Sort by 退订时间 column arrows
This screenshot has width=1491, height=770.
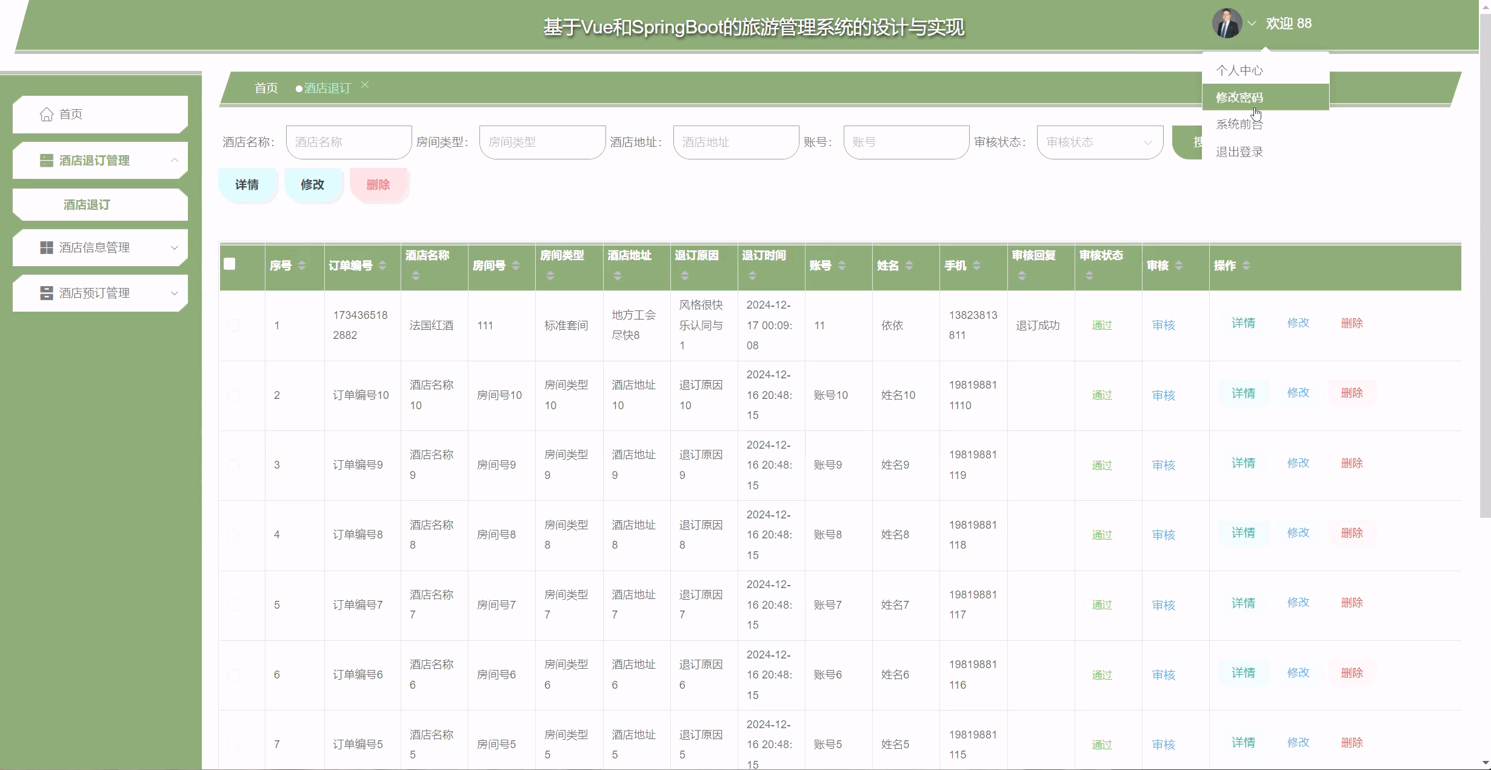(752, 276)
